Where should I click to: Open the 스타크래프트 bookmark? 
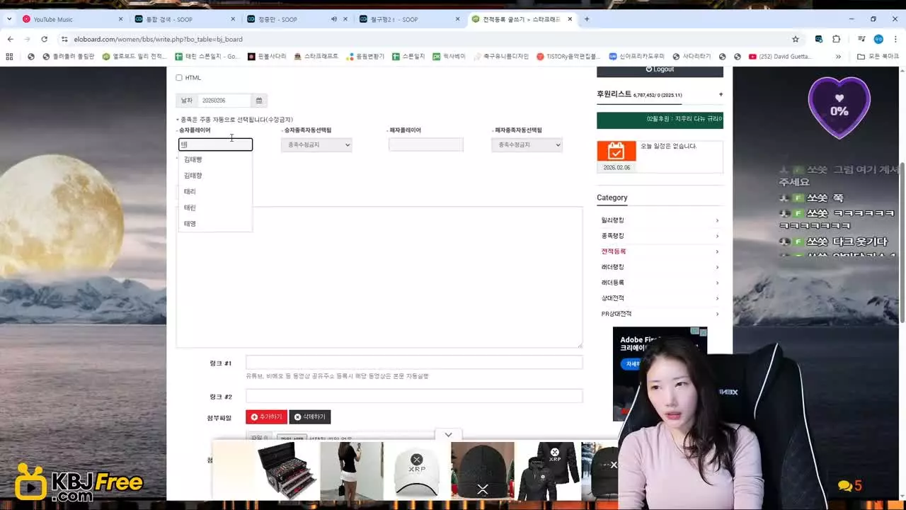click(316, 57)
